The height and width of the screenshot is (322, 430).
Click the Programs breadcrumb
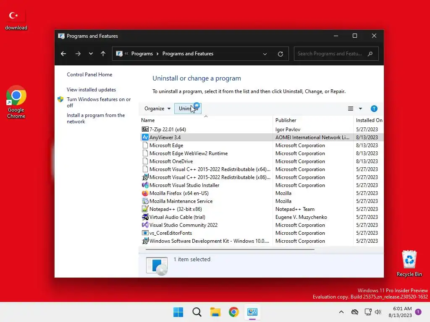[142, 54]
